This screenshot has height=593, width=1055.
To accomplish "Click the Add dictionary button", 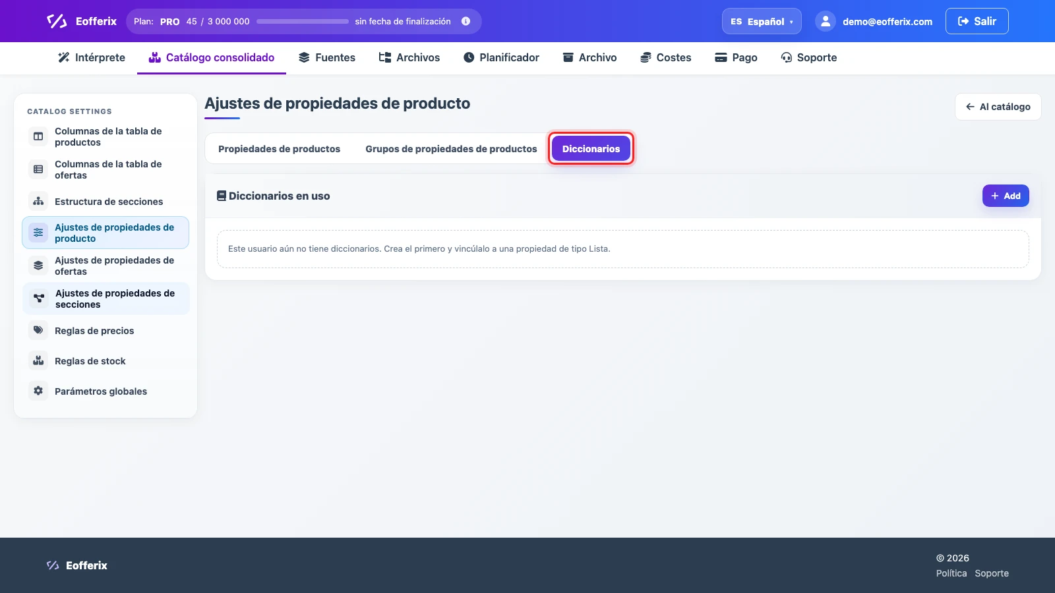I will [1006, 196].
